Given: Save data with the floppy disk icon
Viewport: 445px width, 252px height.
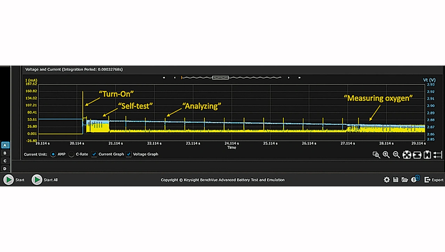Looking at the screenshot, I should point(396,179).
